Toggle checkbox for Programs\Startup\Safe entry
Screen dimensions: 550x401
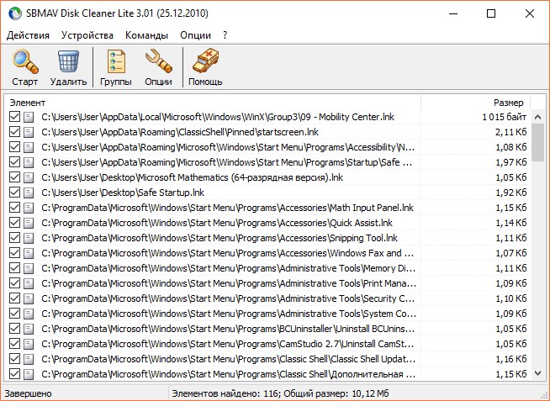point(14,162)
